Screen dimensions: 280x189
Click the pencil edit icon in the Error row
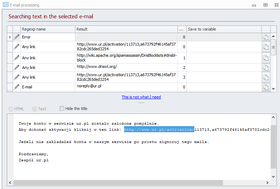pyautogui.click(x=16, y=37)
